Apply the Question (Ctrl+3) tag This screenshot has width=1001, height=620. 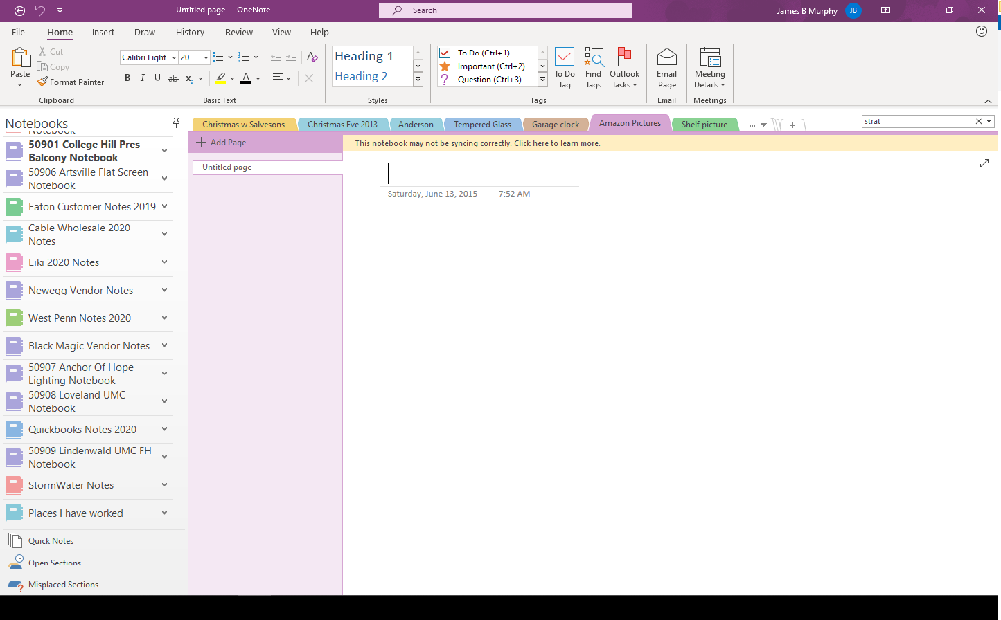click(x=445, y=80)
